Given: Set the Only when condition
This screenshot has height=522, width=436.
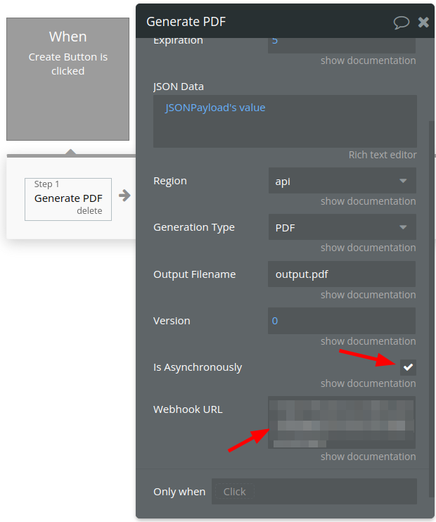Looking at the screenshot, I should coord(314,492).
